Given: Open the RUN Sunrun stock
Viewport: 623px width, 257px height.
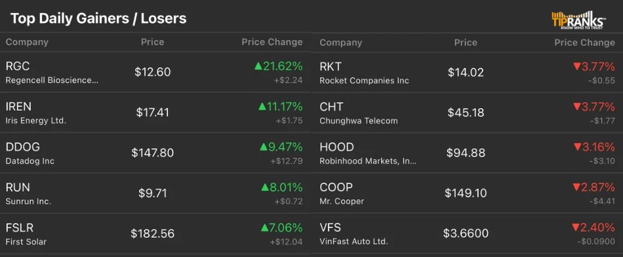Looking at the screenshot, I should click(x=155, y=193).
